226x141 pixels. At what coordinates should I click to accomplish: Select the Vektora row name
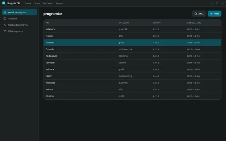(x=50, y=69)
